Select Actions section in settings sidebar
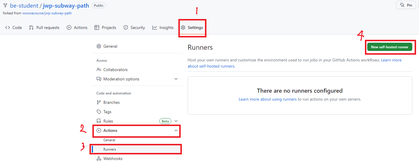Viewport: 419px width, 162px height. pyautogui.click(x=137, y=130)
